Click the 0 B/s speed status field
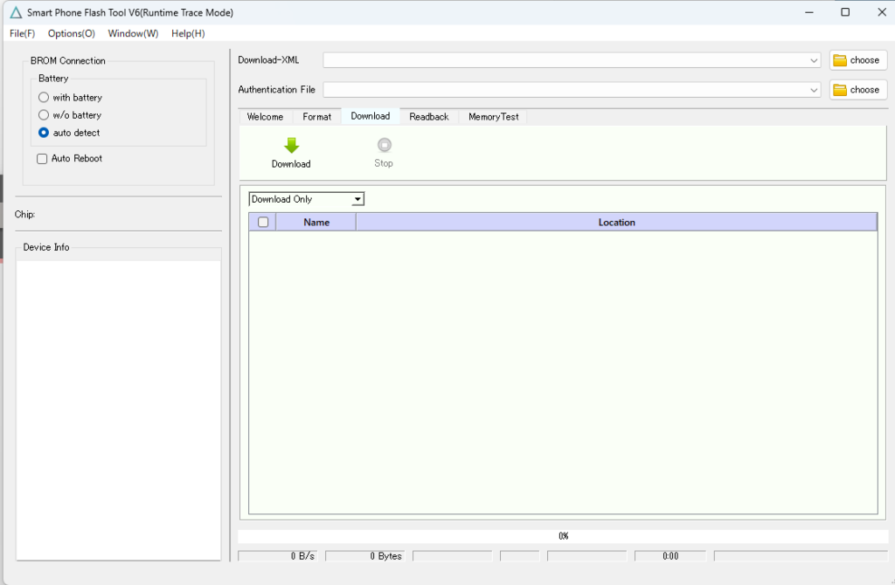The width and height of the screenshot is (895, 585). (277, 556)
